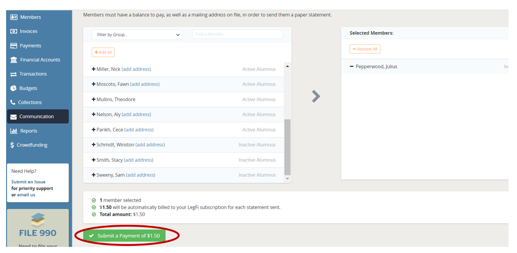
Task: Click the Submit an Issue link
Action: point(28,182)
